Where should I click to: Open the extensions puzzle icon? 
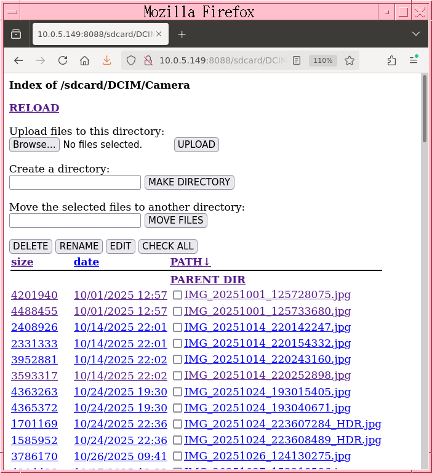click(x=391, y=60)
